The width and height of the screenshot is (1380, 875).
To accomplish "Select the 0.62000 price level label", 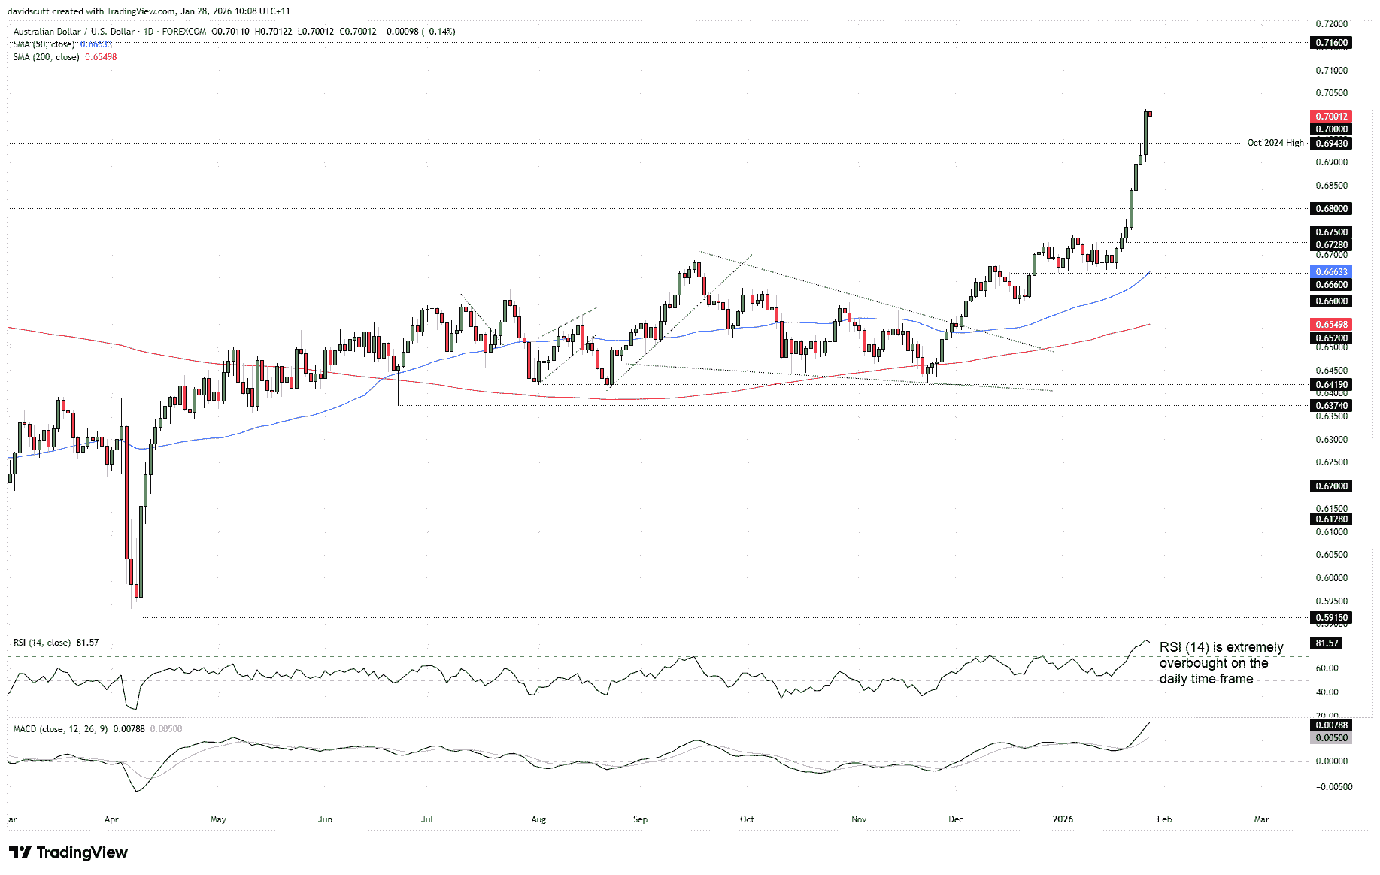I will click(x=1331, y=486).
